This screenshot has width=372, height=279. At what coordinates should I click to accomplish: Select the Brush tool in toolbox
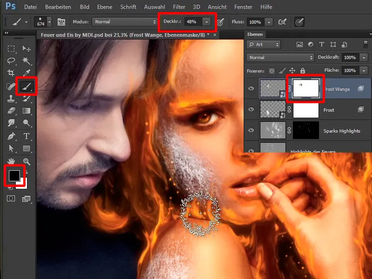coord(27,86)
